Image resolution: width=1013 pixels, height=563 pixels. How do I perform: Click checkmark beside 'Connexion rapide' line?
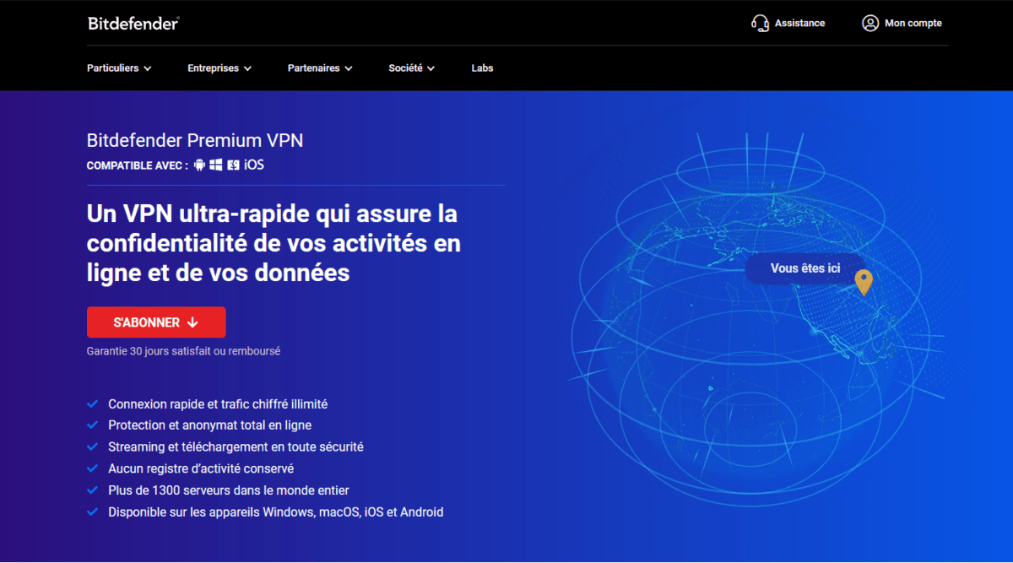pyautogui.click(x=92, y=404)
